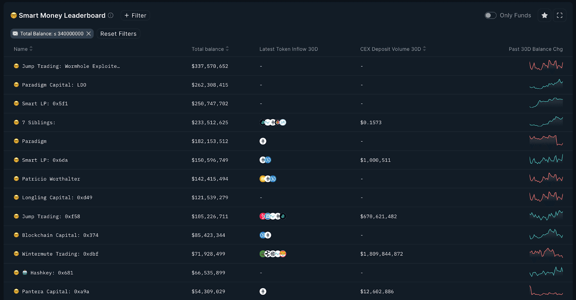
Task: Sort by CEX Deposit Volume 30D
Action: point(393,49)
